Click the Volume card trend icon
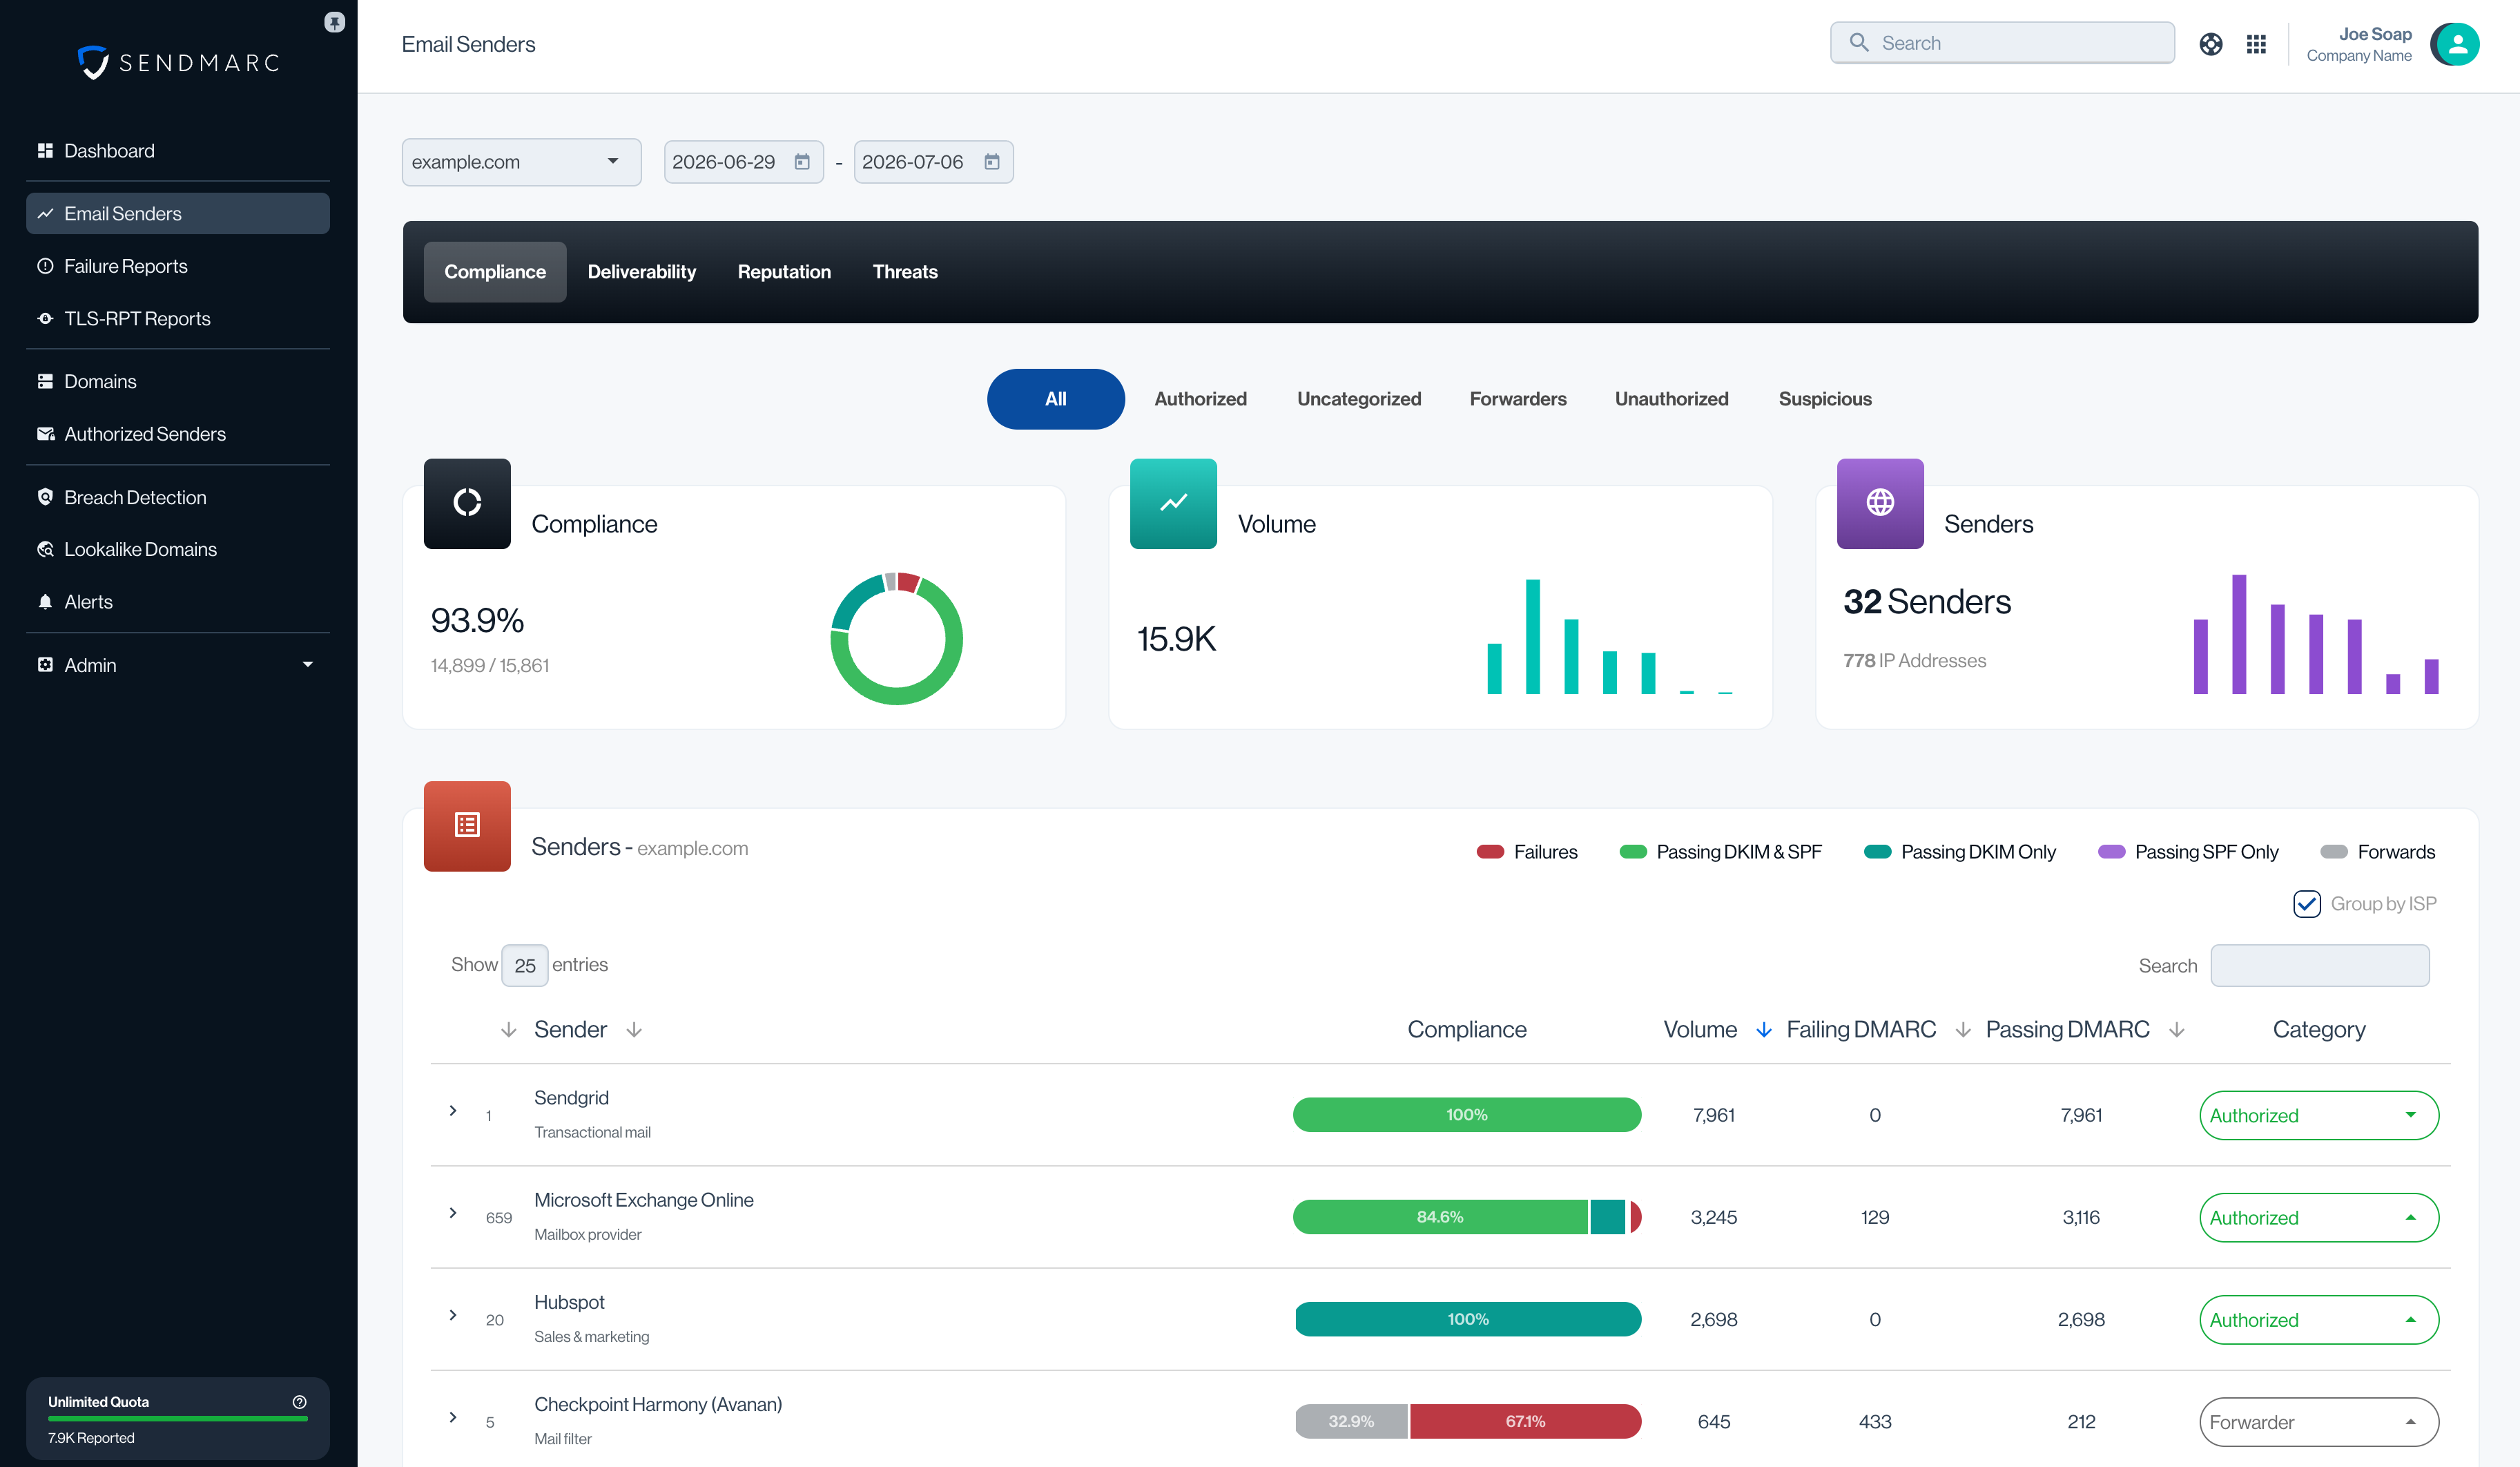This screenshot has height=1467, width=2520. point(1173,502)
